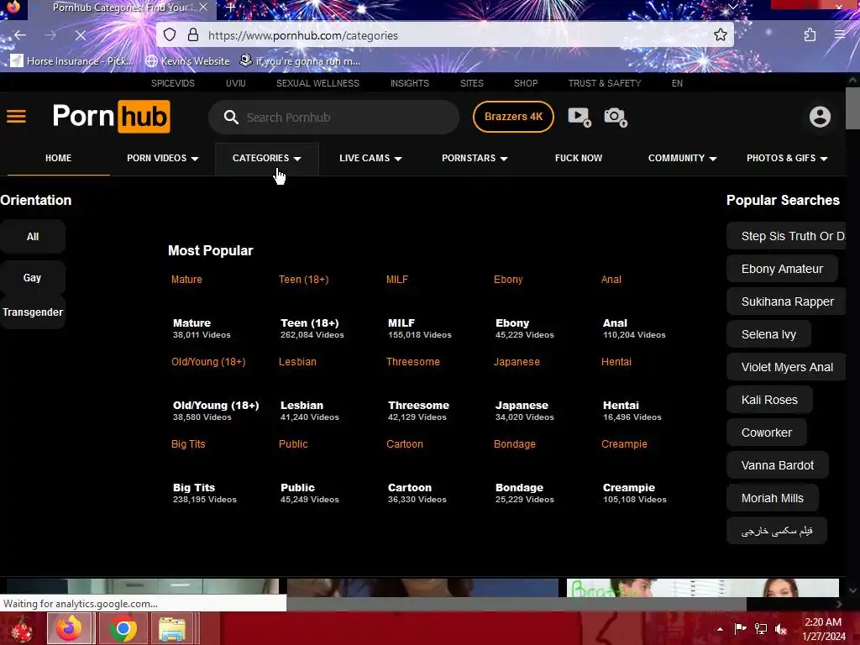This screenshot has height=645, width=860.
Task: Bookmark this page with the star icon
Action: pos(720,35)
